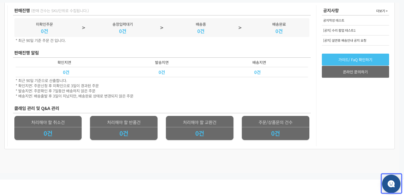Viewport: 404px width, 195px height.
Task: Open 처리해야 할 교환건 card count
Action: 200,134
